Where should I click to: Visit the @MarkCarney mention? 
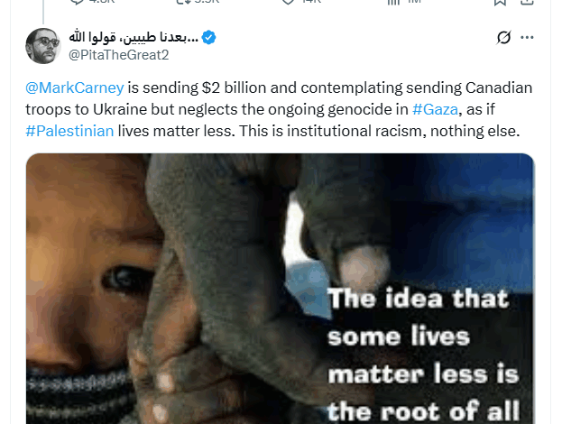coord(75,88)
